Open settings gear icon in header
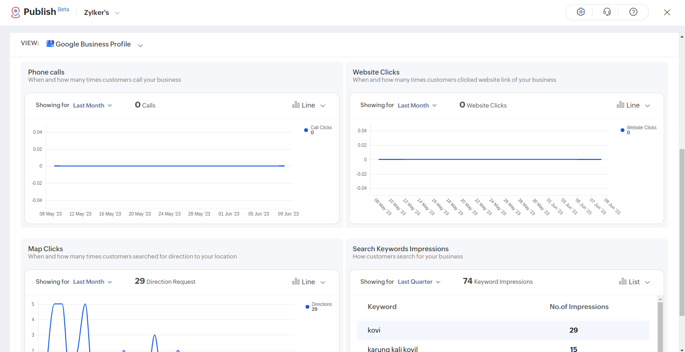The image size is (685, 352). (x=580, y=12)
